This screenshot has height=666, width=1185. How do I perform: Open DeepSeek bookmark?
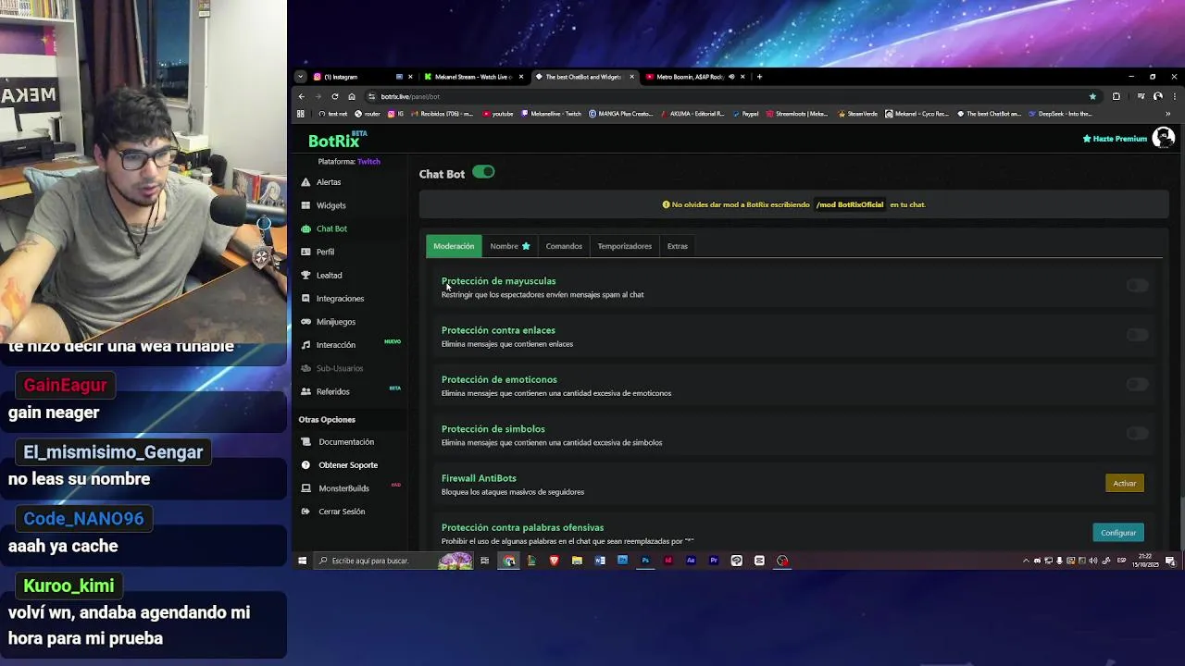(1060, 114)
